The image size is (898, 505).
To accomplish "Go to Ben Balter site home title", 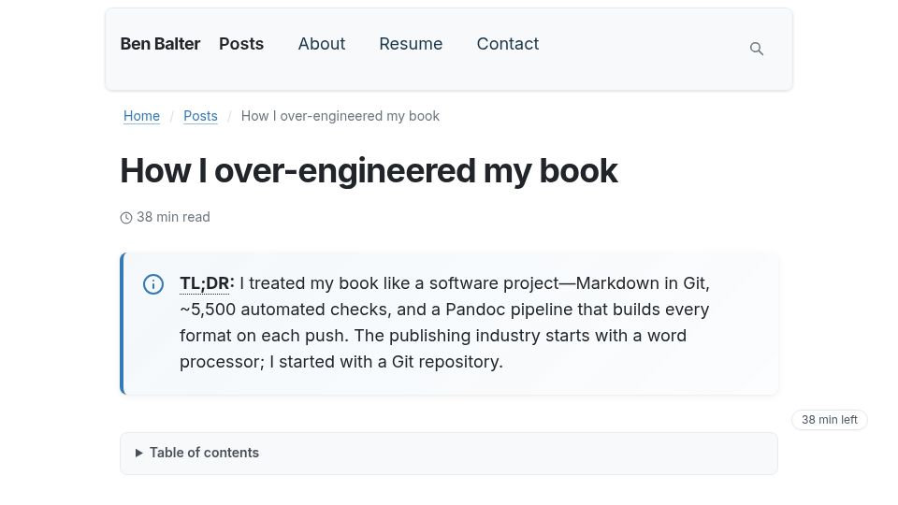I will pos(160,44).
